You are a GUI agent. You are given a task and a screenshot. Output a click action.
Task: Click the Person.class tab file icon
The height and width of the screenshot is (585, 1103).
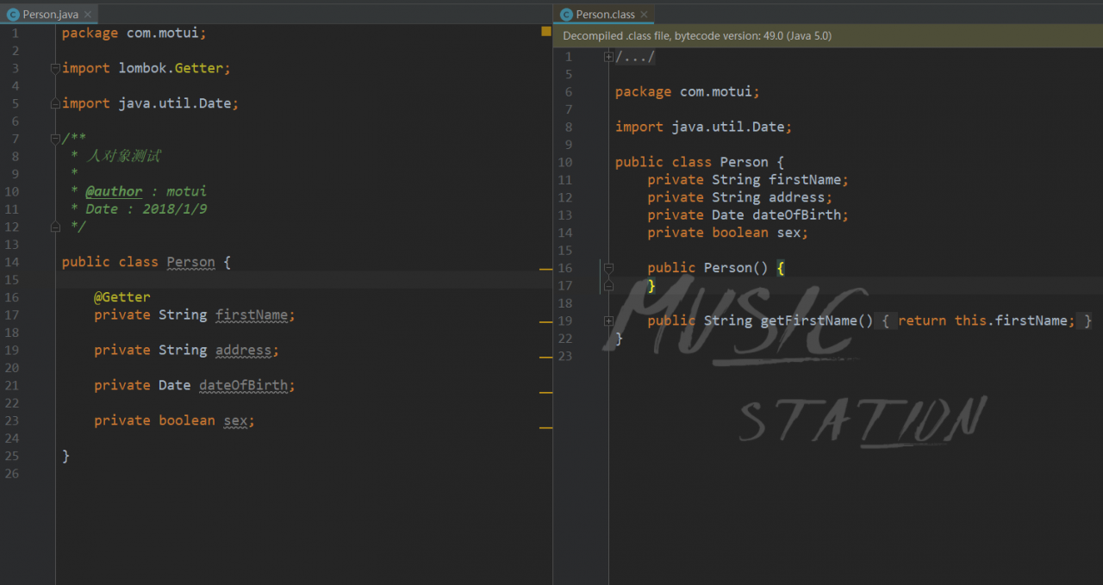coord(566,15)
